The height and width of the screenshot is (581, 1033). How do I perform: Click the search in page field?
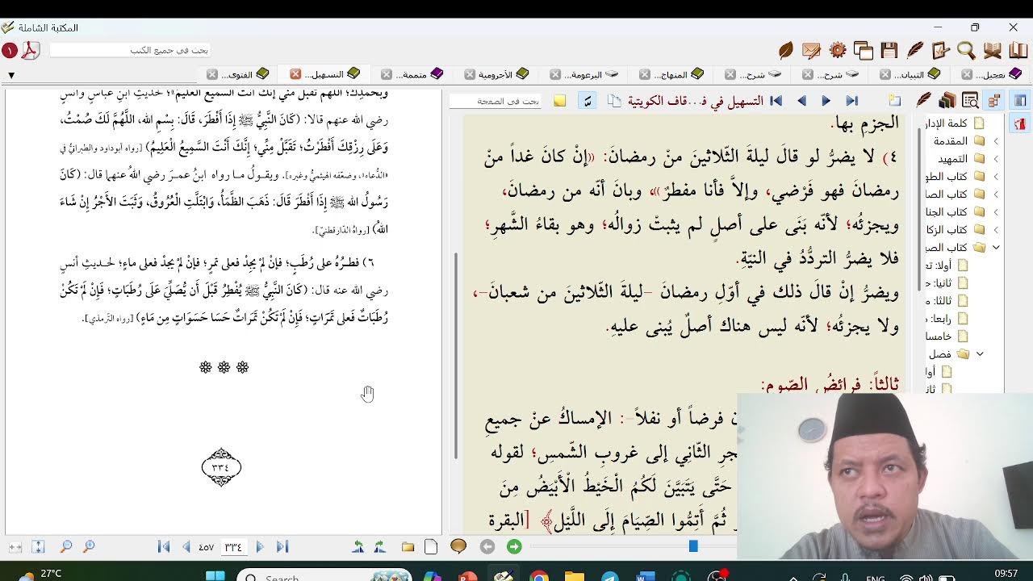(495, 101)
